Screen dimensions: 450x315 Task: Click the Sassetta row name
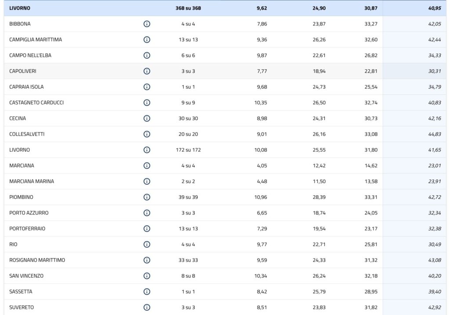click(21, 292)
